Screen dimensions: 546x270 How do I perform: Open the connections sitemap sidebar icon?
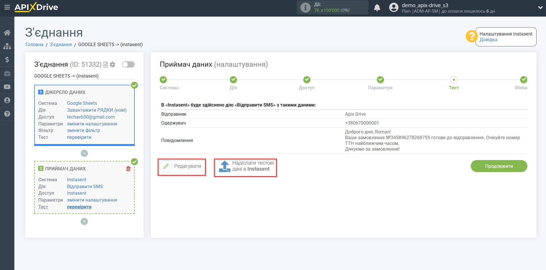(7, 46)
